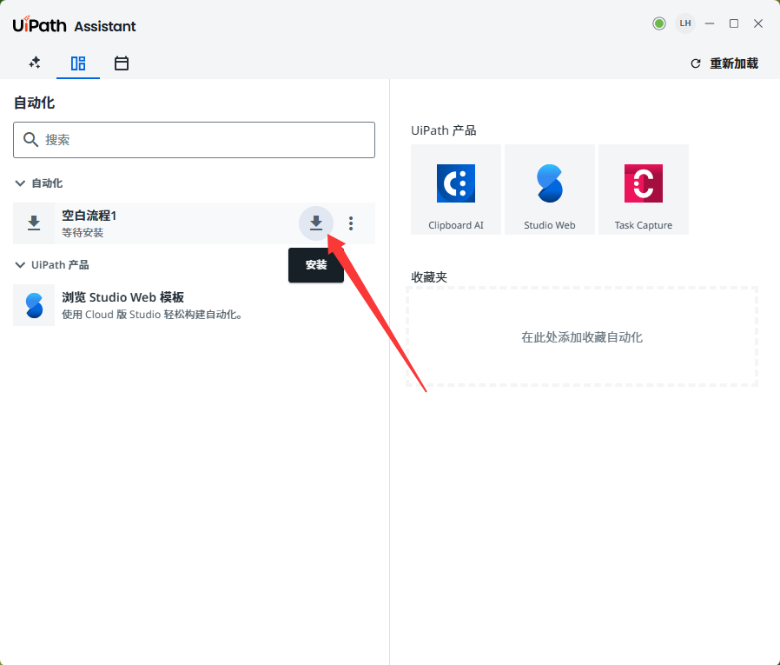Maximize the UiPath Assistant window

(734, 23)
